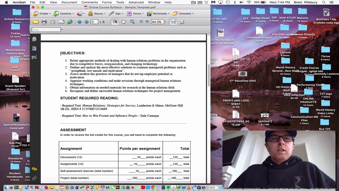Open the Bookmarks panel in left sidebar
The image size is (339, 191).
point(34,48)
